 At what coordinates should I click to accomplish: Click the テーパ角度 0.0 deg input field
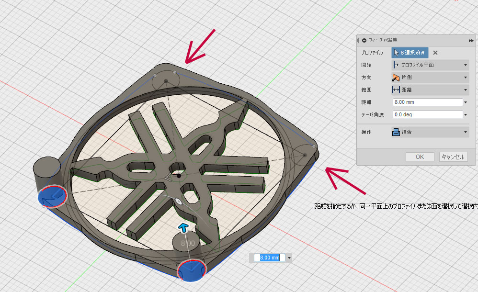pos(426,115)
